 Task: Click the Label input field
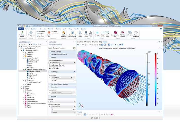63,48
